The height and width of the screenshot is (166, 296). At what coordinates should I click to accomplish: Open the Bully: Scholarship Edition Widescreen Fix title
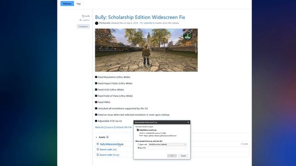click(x=140, y=17)
